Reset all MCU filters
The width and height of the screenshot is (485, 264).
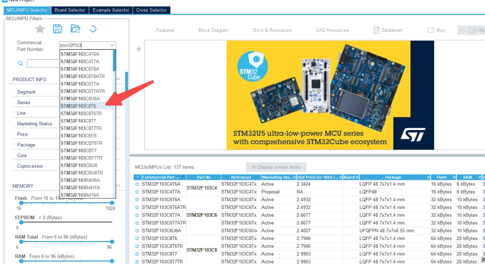(93, 29)
